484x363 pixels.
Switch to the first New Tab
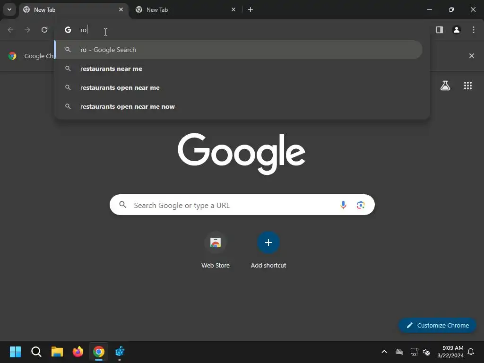74,10
